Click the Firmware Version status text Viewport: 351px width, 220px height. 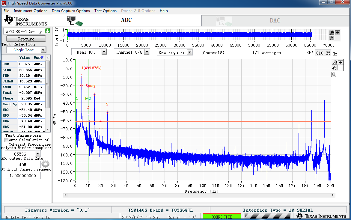(x=58, y=210)
